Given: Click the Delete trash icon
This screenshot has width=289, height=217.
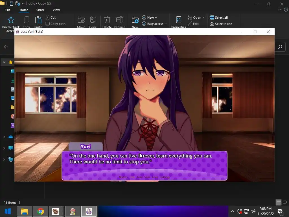Looking at the screenshot, I should 107,20.
